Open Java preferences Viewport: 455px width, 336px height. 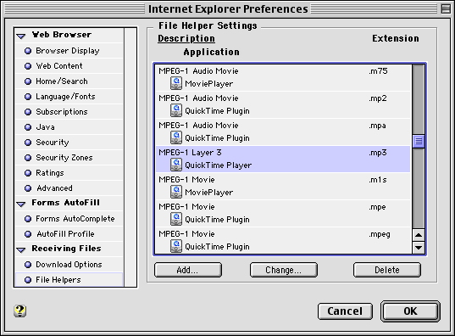click(69, 127)
